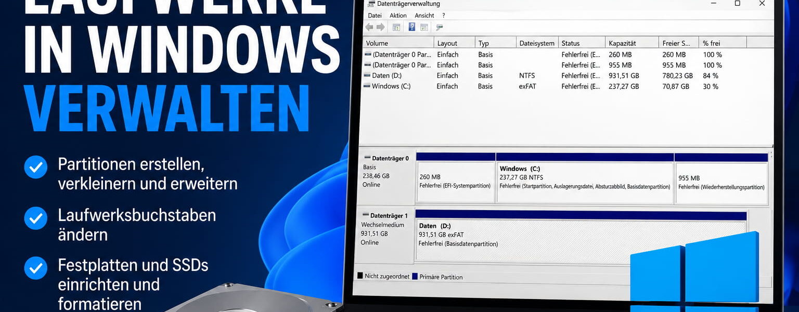Select the 260 MB EFI-Systempartition block
Viewport: 799px width, 312px height.
pos(456,178)
